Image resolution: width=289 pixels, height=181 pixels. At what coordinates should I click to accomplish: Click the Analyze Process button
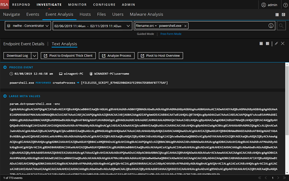(x=117, y=56)
